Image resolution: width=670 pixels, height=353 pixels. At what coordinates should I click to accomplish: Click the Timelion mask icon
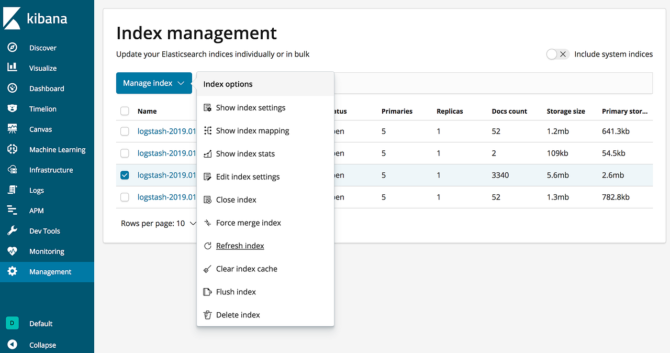pos(12,108)
